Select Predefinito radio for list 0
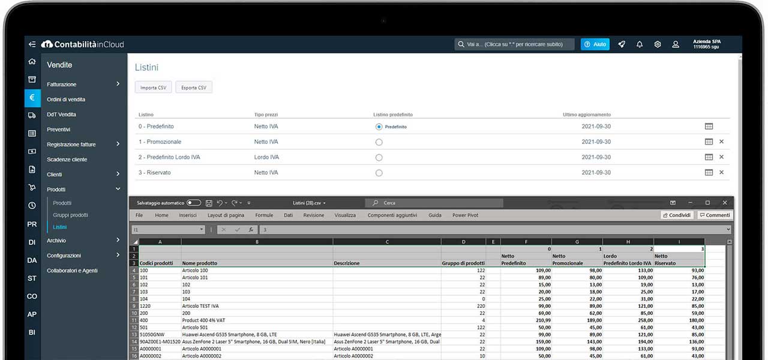 click(x=379, y=127)
